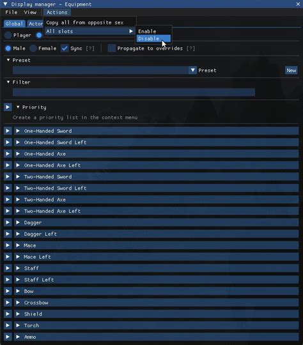Image resolution: width=303 pixels, height=345 pixels.
Task: Switch to the Actor tab
Action: click(x=35, y=24)
